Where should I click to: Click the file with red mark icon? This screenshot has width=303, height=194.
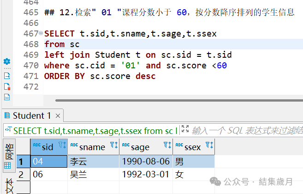pos(7,86)
